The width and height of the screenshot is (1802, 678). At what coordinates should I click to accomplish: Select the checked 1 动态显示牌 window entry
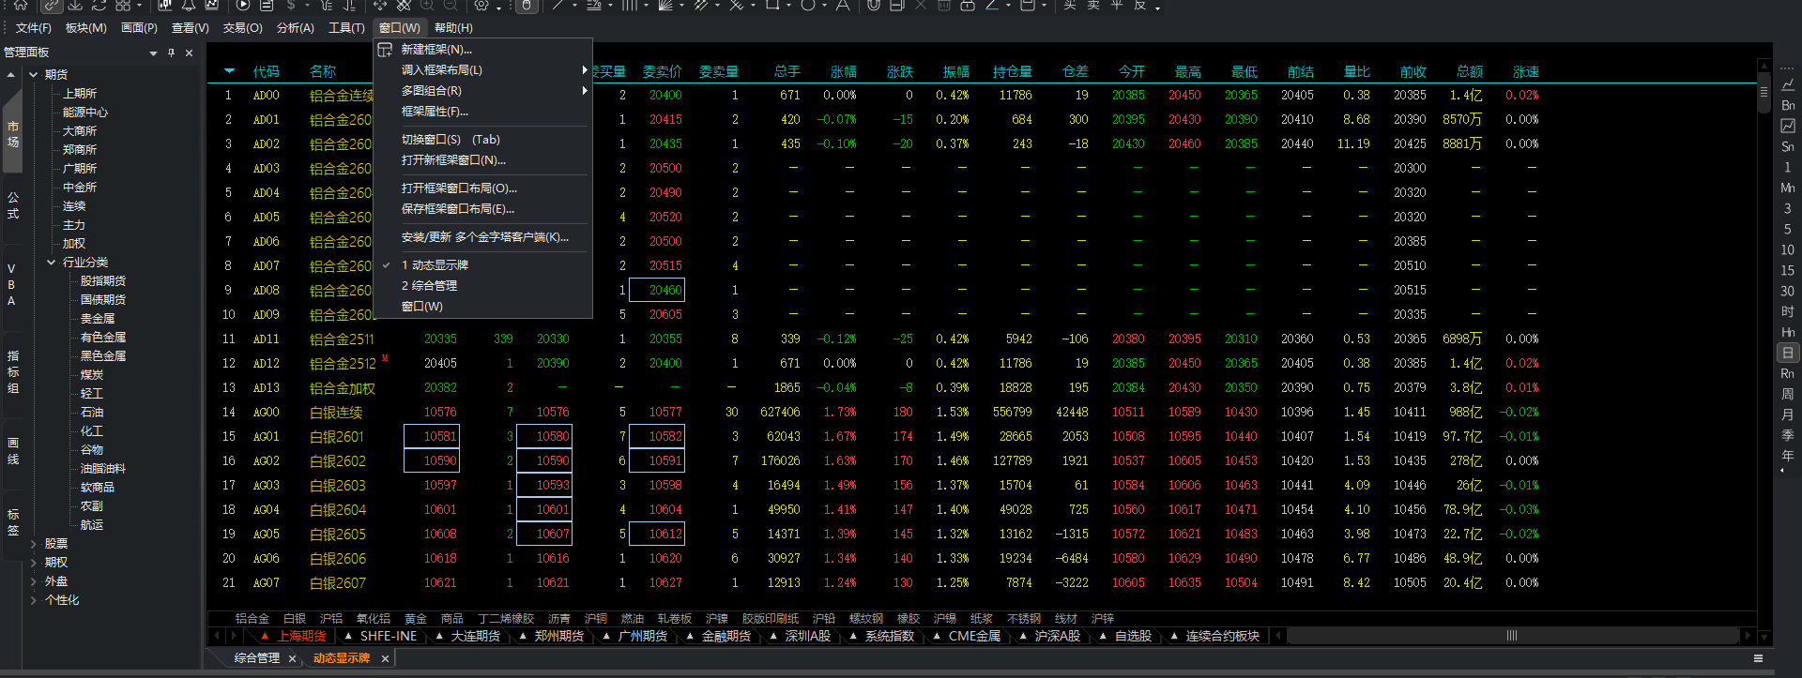point(439,265)
